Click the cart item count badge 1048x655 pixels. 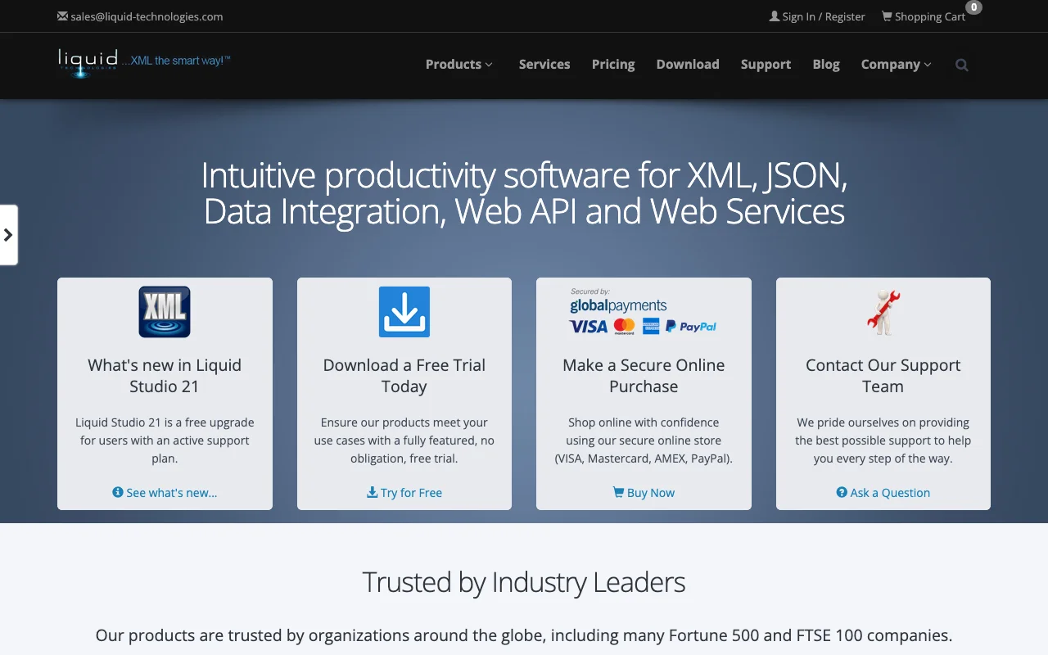pos(973,7)
